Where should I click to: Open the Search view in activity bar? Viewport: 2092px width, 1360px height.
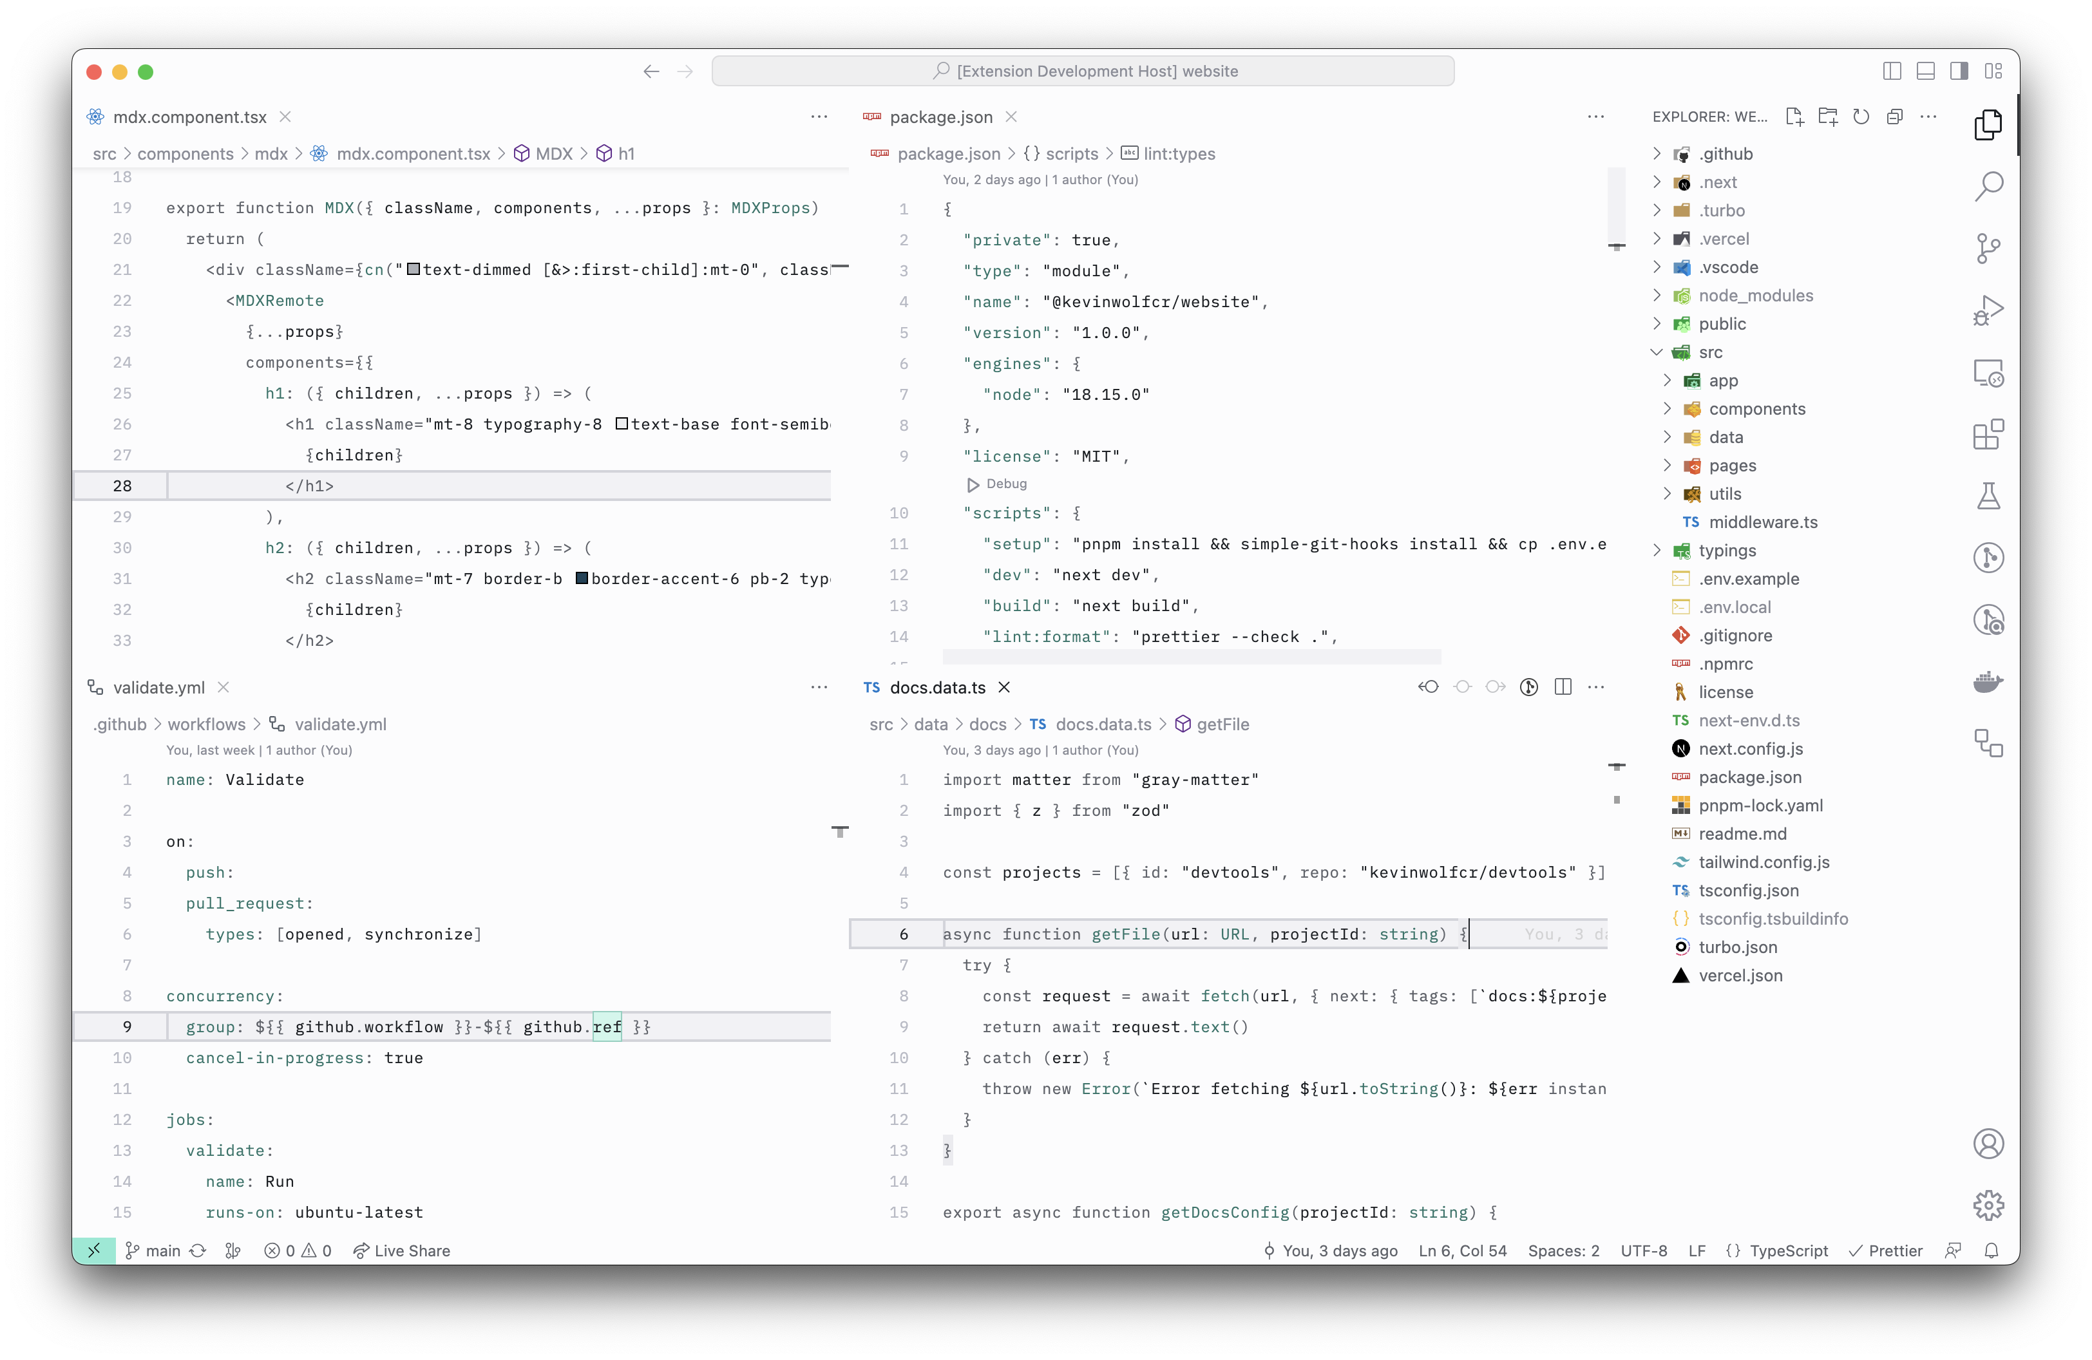click(x=1988, y=186)
